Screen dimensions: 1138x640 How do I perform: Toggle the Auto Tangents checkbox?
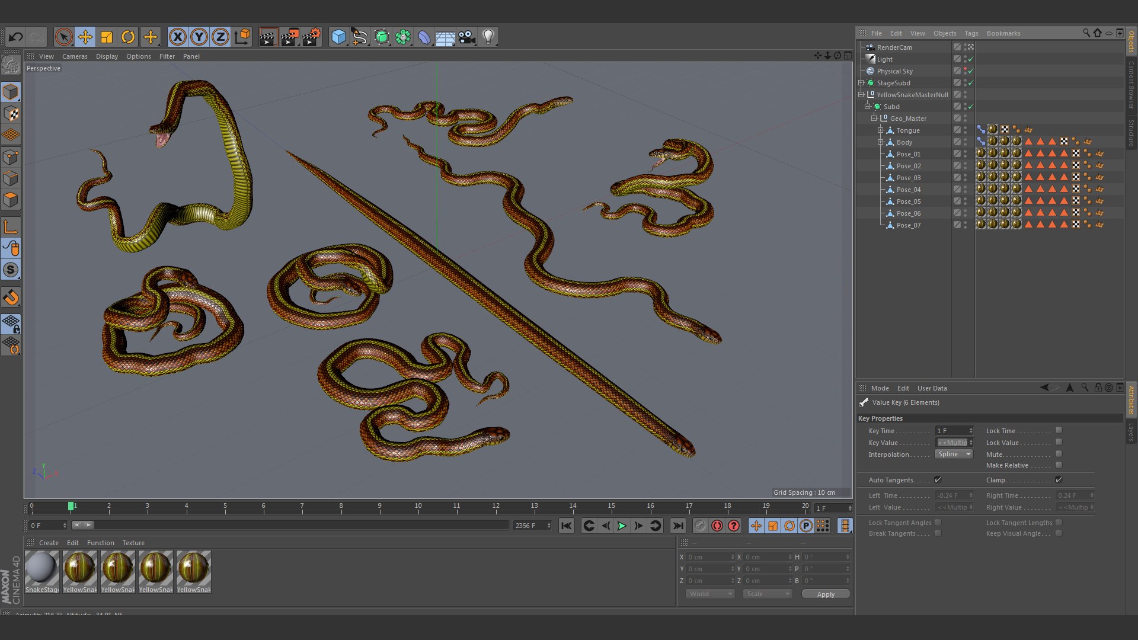click(x=938, y=479)
